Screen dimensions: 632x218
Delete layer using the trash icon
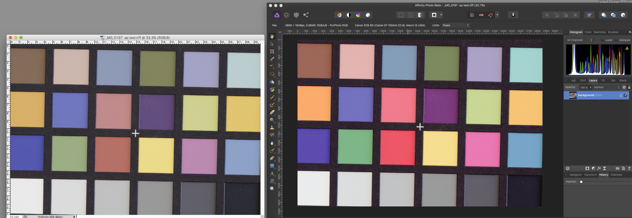[x=629, y=168]
